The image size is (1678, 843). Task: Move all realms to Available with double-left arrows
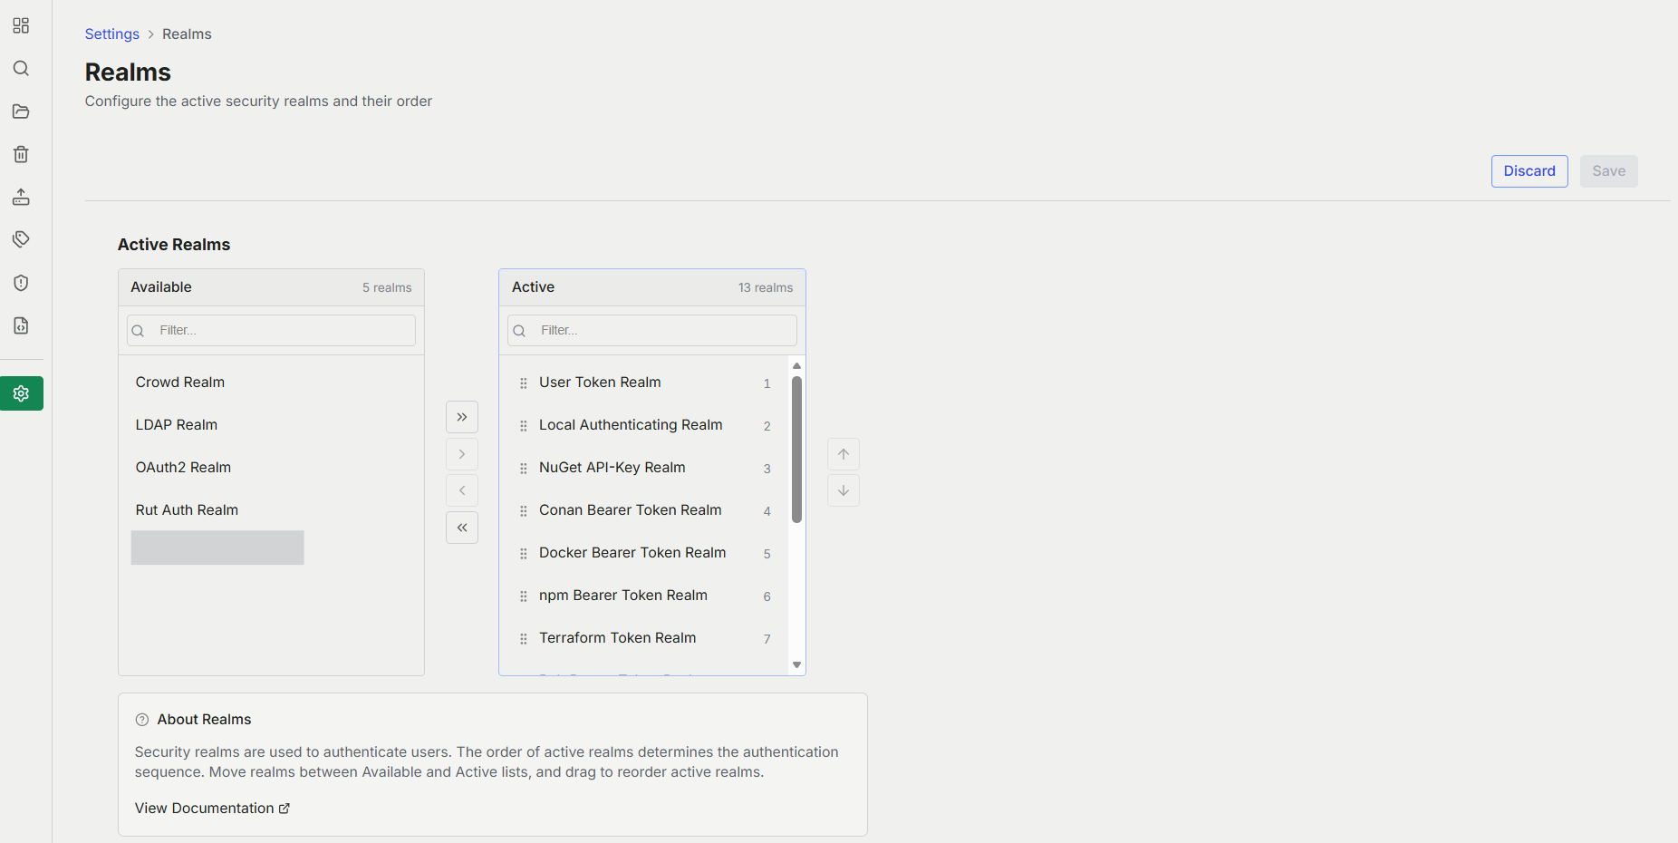tap(462, 528)
